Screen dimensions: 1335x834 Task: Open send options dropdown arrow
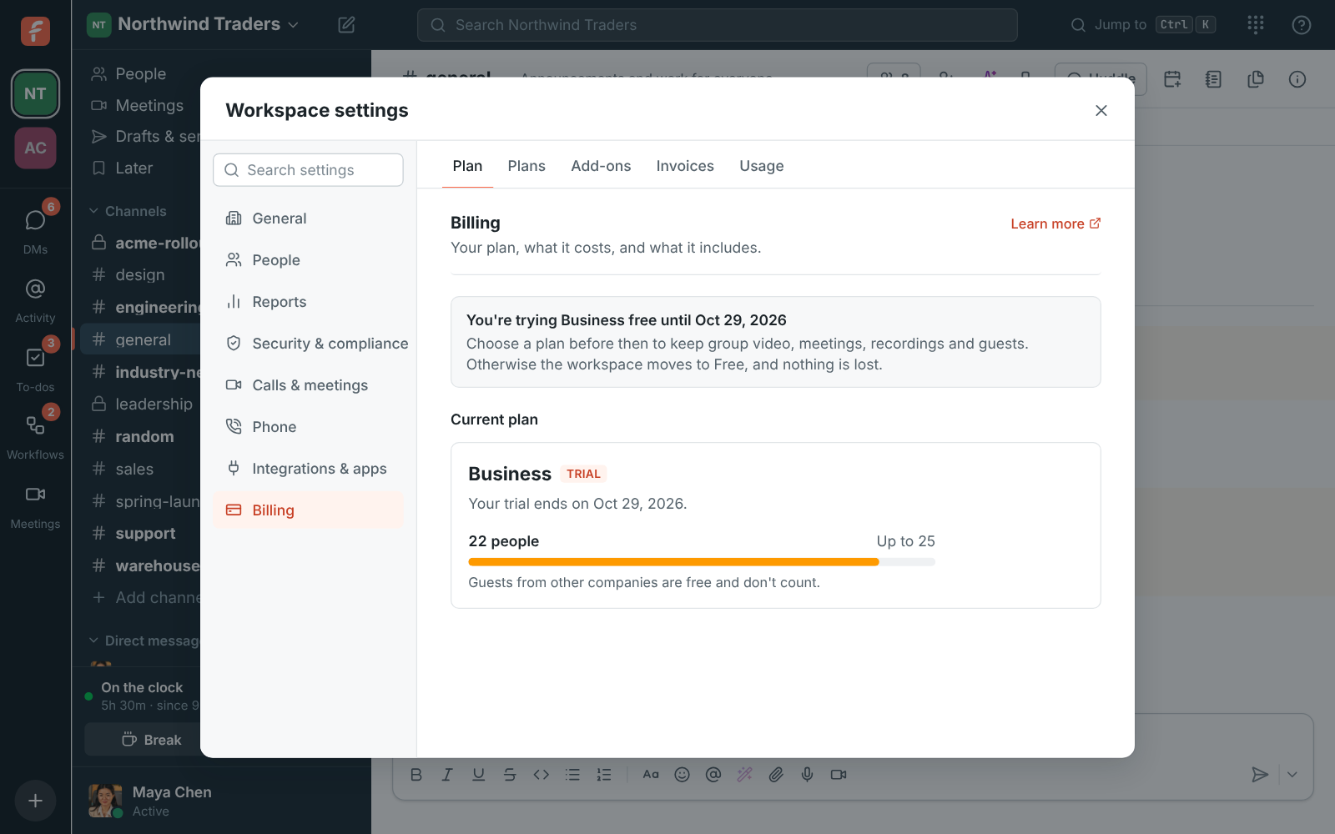tap(1292, 775)
